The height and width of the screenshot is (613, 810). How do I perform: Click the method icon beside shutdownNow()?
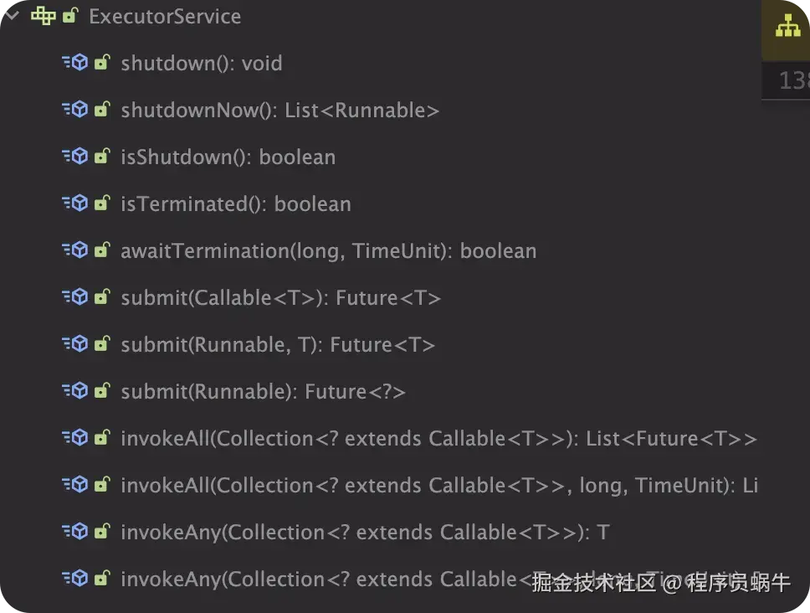75,110
